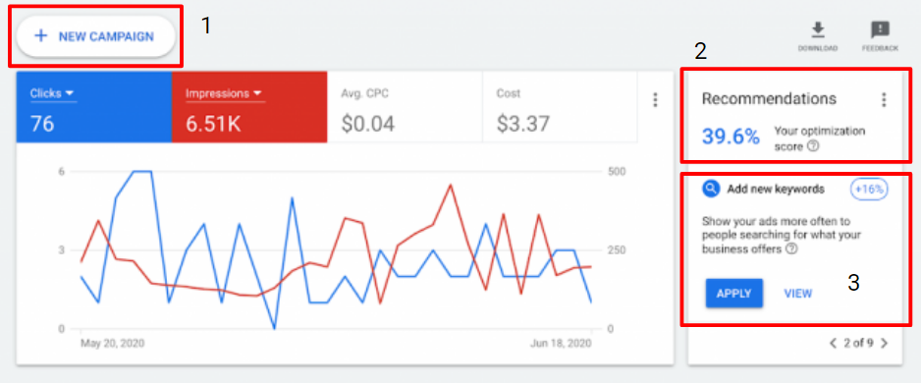Go to previous recommendation arrow
Image resolution: width=921 pixels, height=383 pixels.
(x=833, y=343)
